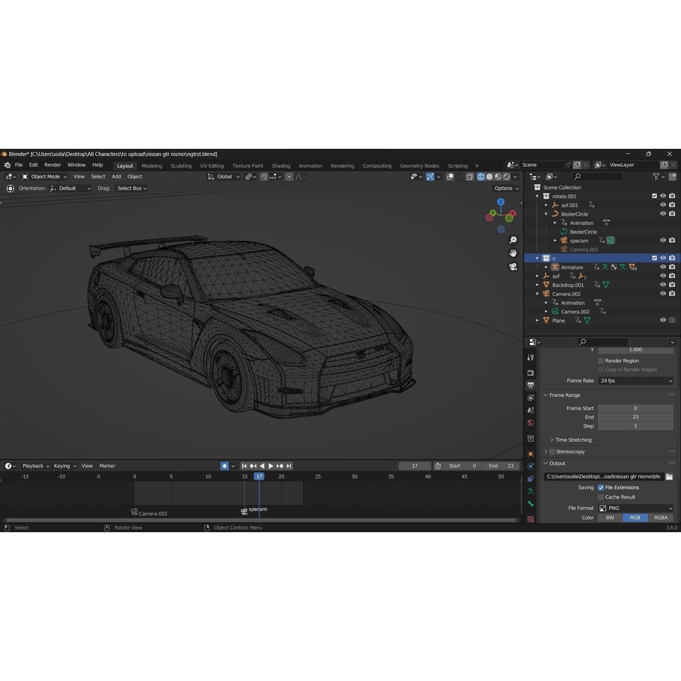Select RGBA color mode

tap(661, 518)
